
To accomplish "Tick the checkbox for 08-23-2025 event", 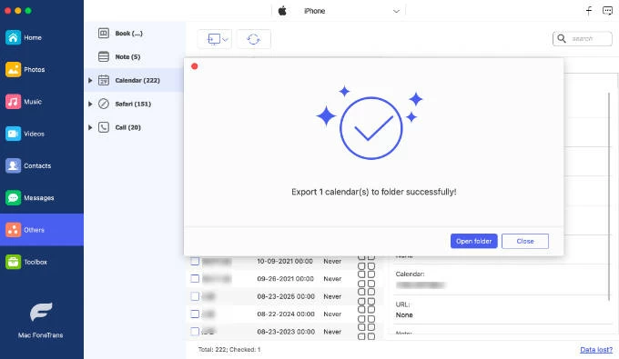I will 195,296.
